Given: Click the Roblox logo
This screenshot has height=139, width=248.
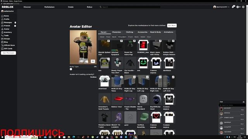Looking at the screenshot, I should click(8, 7).
